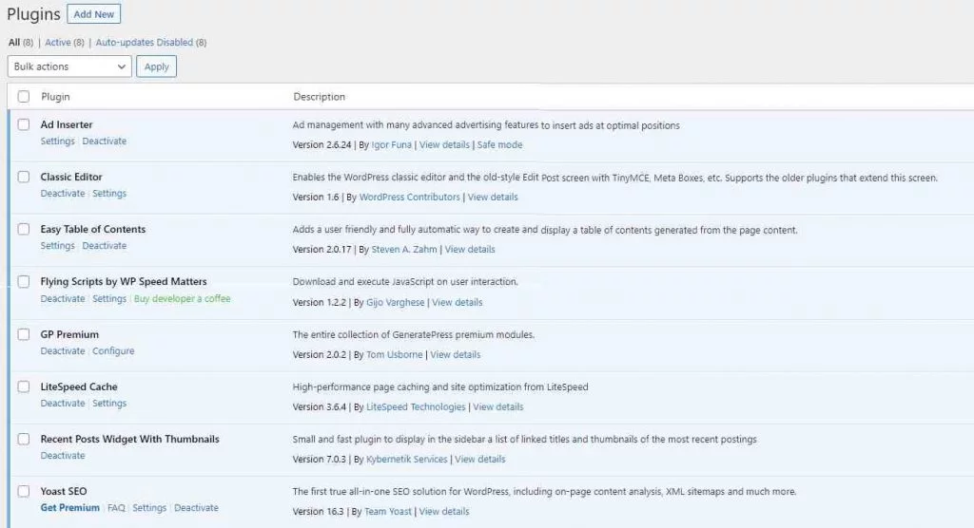974x528 pixels.
Task: Deactivate the Ad Inserter plugin
Action: point(105,141)
